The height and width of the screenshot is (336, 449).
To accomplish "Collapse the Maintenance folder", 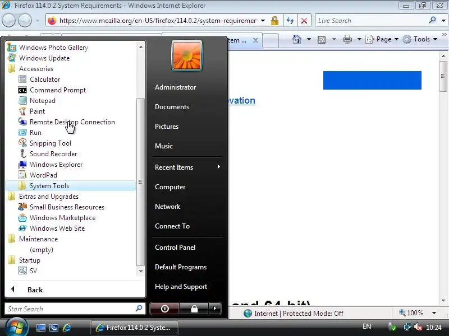I will coord(38,239).
